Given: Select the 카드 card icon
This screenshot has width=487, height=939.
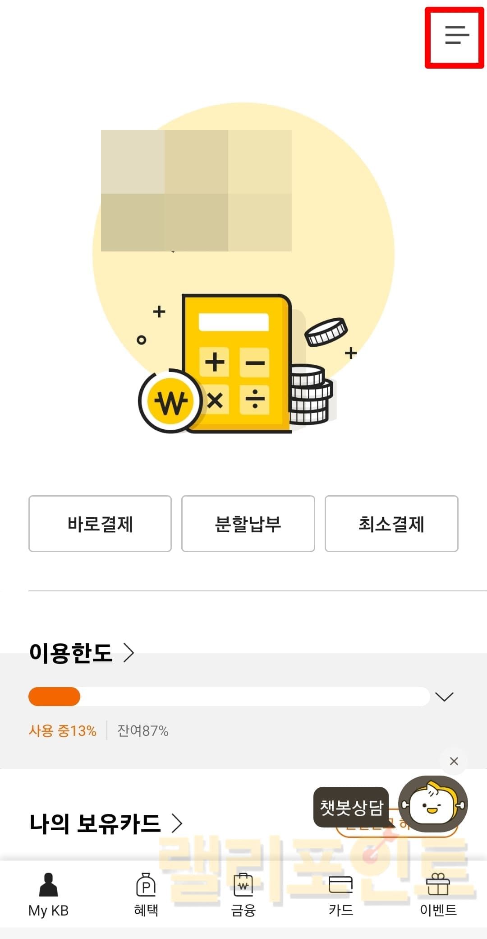Looking at the screenshot, I should 340,885.
